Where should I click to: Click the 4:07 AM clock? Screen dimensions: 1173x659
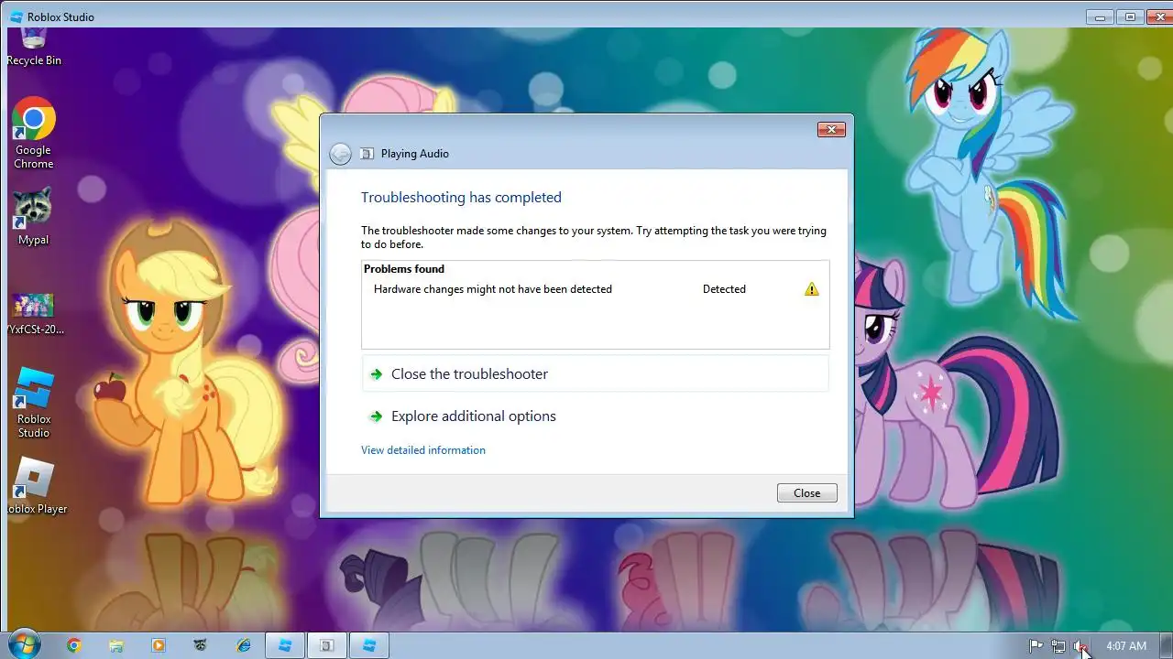coord(1126,646)
